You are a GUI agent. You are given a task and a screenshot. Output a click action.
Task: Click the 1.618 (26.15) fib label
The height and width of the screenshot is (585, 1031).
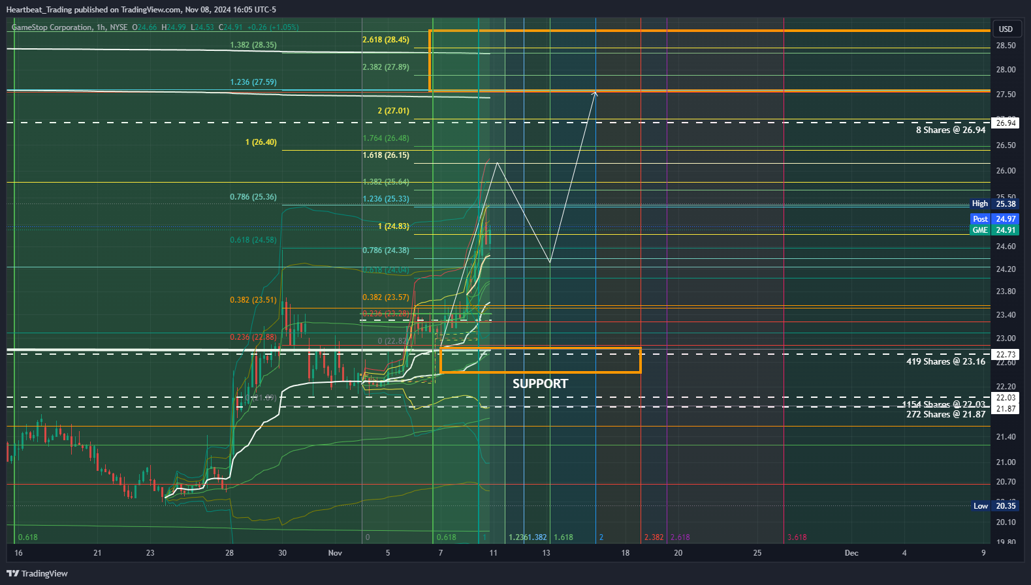(x=386, y=155)
